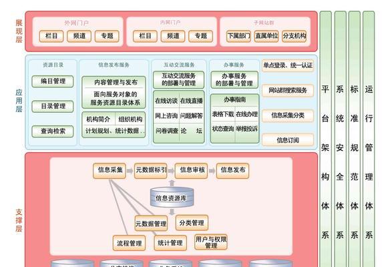Click the 内网门户 group title
382x267 pixels.
point(170,23)
